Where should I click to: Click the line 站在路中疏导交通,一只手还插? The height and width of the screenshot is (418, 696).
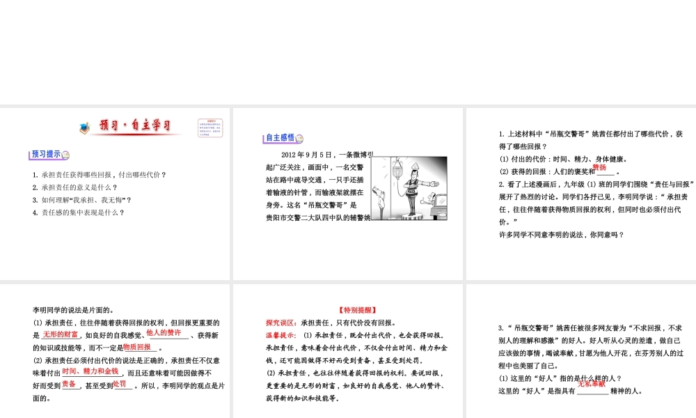315,180
